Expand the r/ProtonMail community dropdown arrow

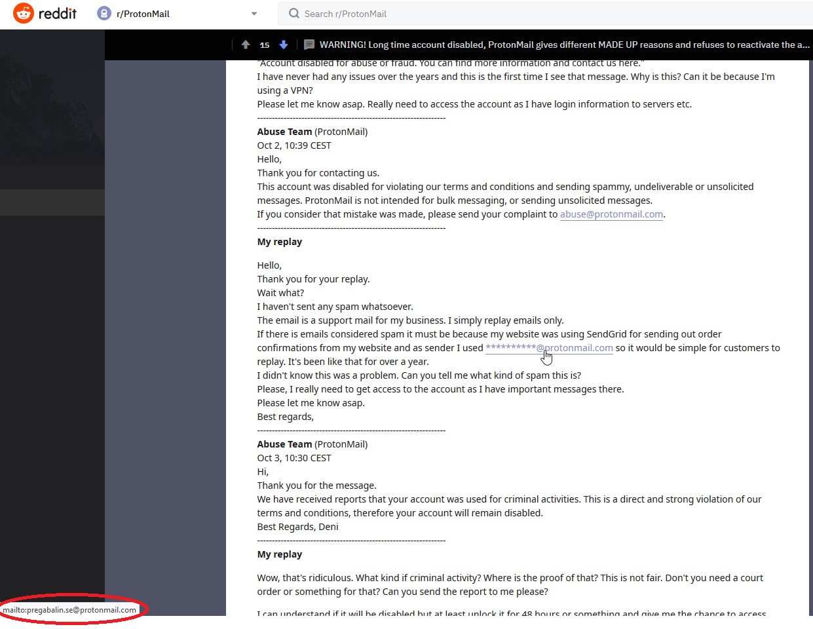coord(254,14)
